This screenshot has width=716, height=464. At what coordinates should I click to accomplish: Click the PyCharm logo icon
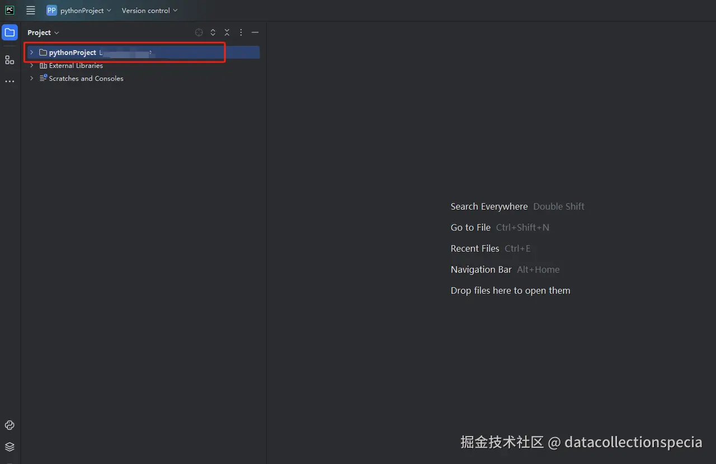pos(10,10)
